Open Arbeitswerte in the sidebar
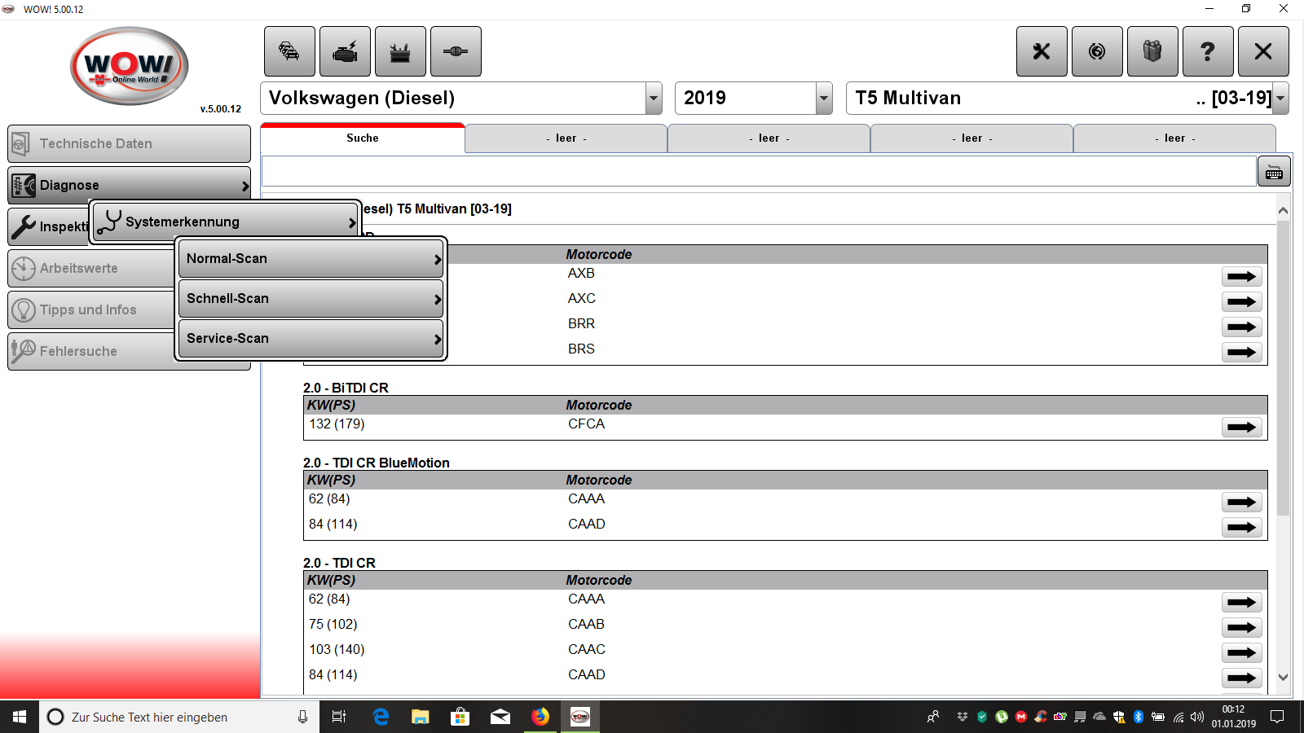This screenshot has height=733, width=1304. tap(91, 268)
